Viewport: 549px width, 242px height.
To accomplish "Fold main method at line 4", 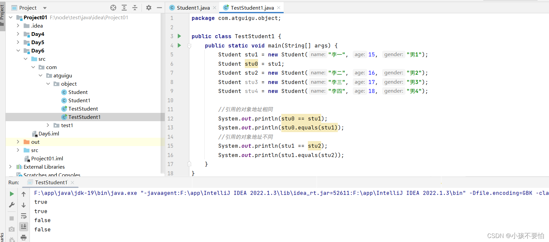I will click(x=189, y=46).
